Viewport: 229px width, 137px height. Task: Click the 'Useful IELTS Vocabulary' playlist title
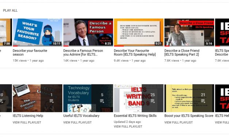[81, 116]
